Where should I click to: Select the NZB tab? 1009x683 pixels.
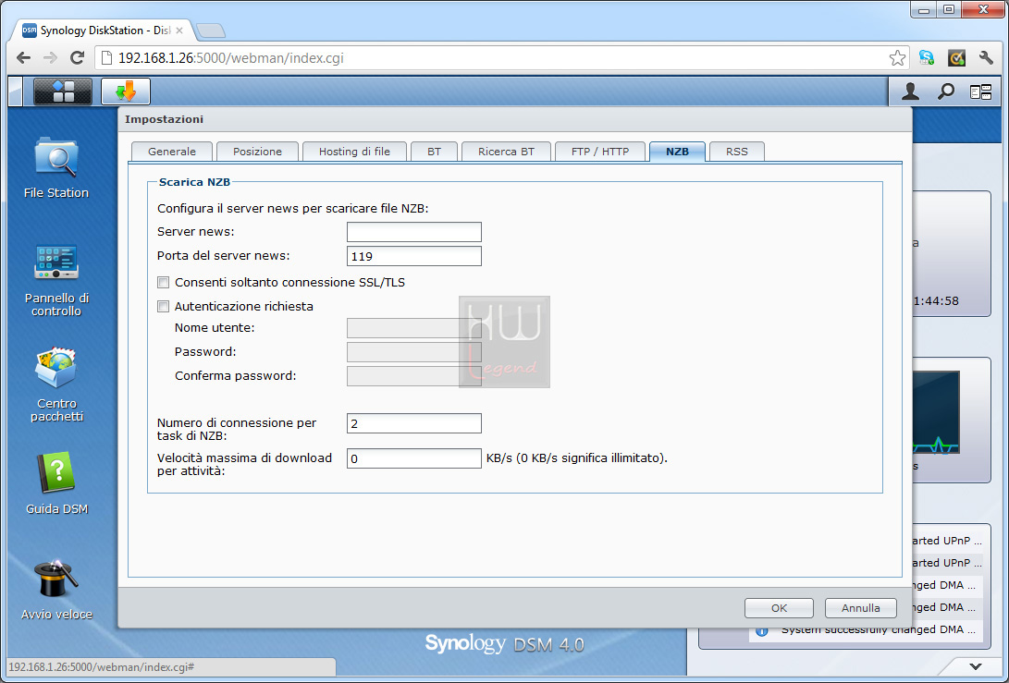pyautogui.click(x=678, y=152)
